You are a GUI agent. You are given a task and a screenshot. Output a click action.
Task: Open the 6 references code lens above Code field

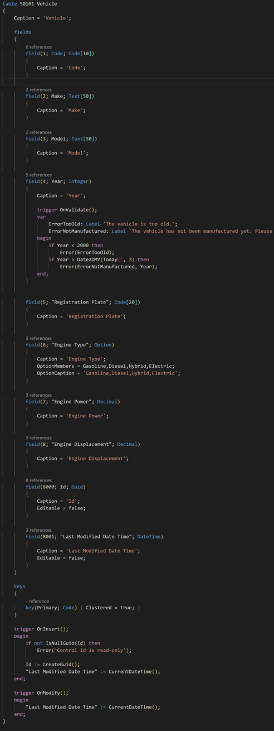[x=38, y=47]
